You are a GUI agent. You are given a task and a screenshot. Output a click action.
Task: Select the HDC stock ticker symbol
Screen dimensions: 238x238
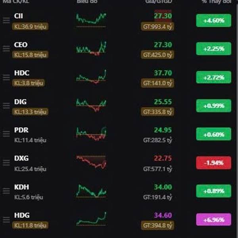[21, 73]
